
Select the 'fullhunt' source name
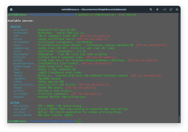[x=19, y=57]
